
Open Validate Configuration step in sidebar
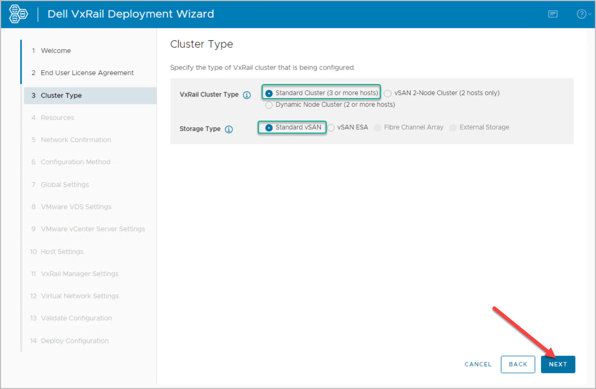pos(76,318)
